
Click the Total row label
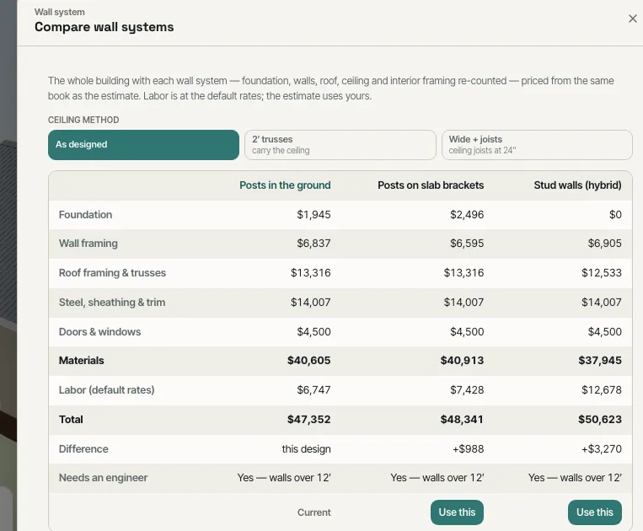[71, 420]
